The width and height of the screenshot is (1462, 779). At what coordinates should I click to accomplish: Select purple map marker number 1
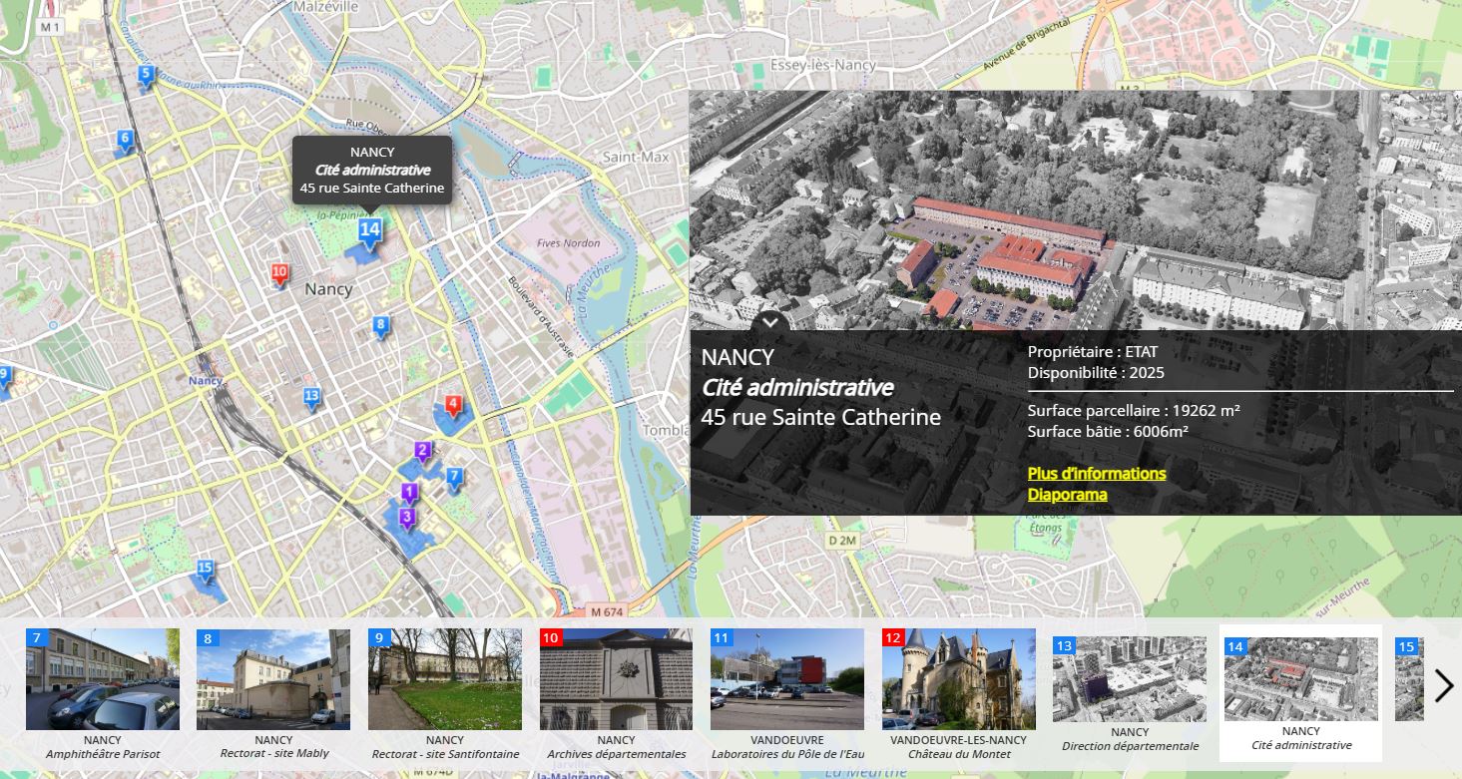(408, 492)
